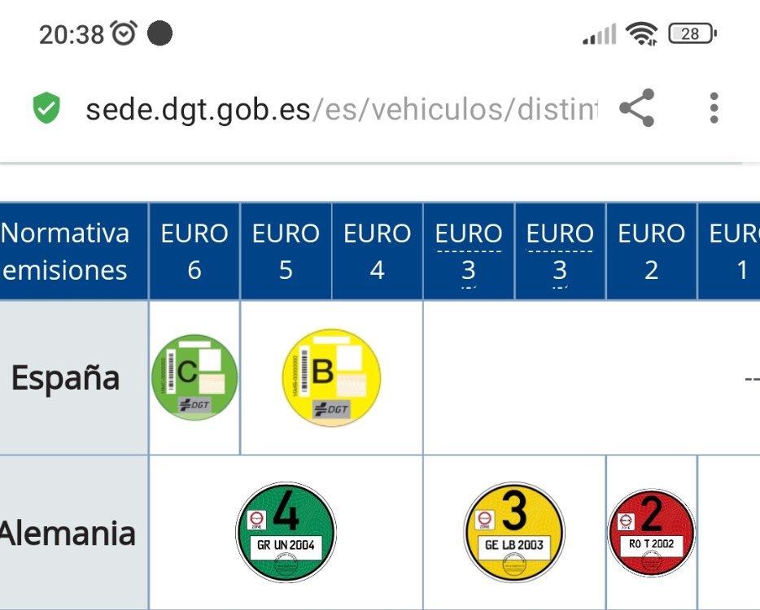The height and width of the screenshot is (610, 760).
Task: Tap the first underlined EURO 3 header
Action: coord(469,251)
